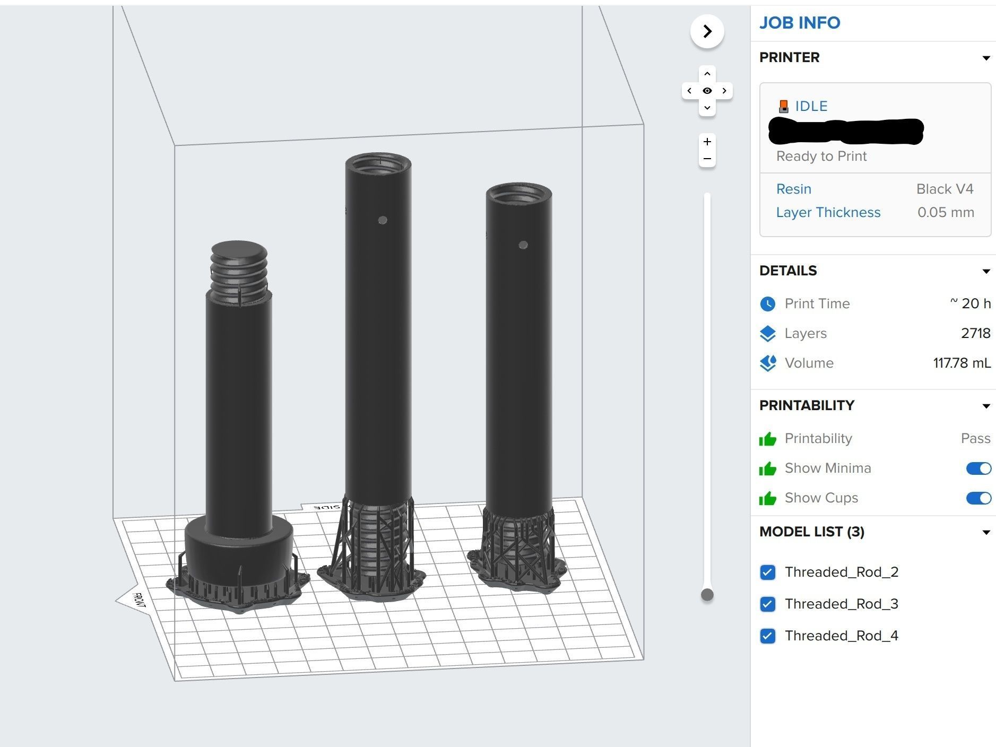The width and height of the screenshot is (996, 747).
Task: Disable the Show Minima toggle
Action: click(x=978, y=468)
